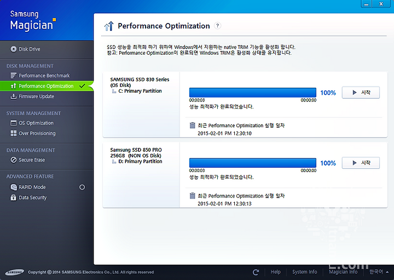The image size is (394, 280).
Task: Click the OS Optimization window icon
Action: [13, 123]
